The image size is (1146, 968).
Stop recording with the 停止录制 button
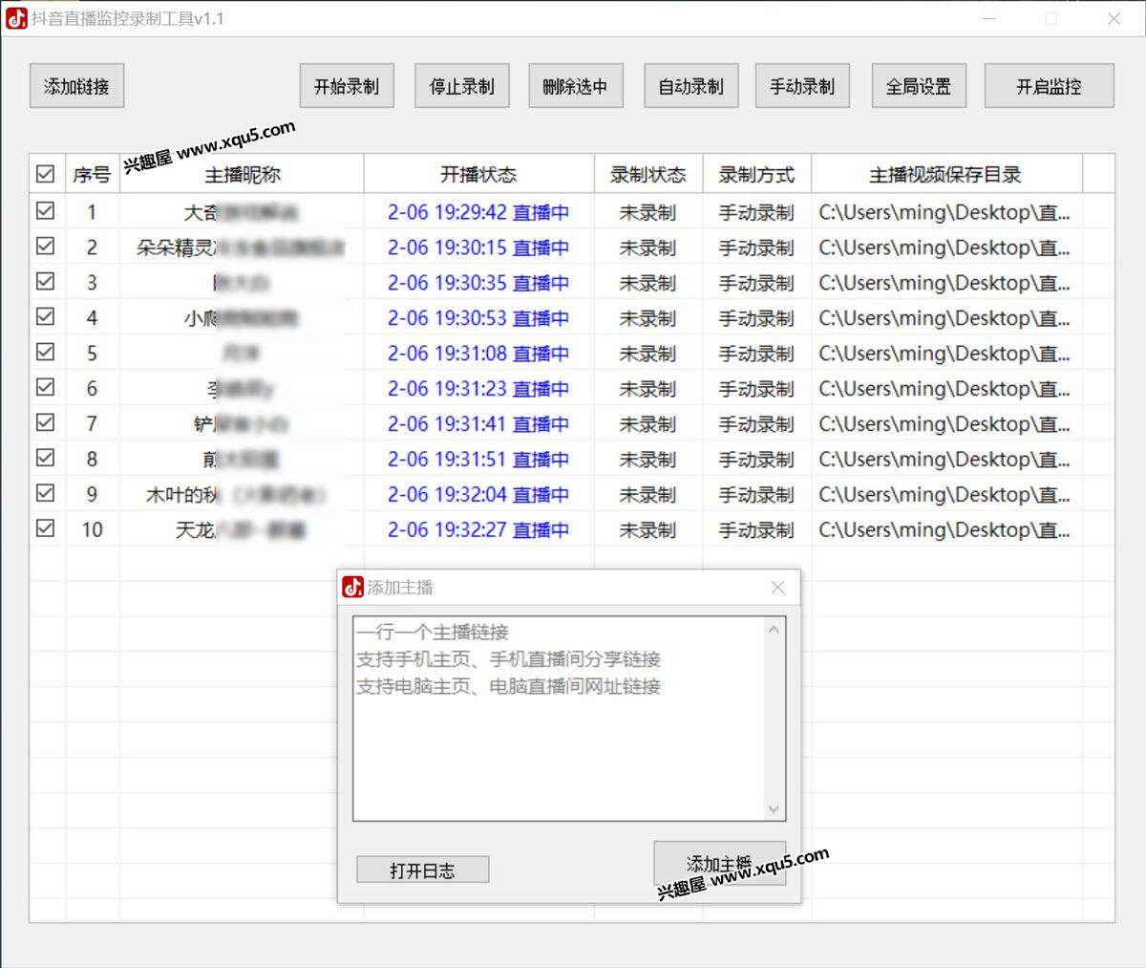[462, 86]
